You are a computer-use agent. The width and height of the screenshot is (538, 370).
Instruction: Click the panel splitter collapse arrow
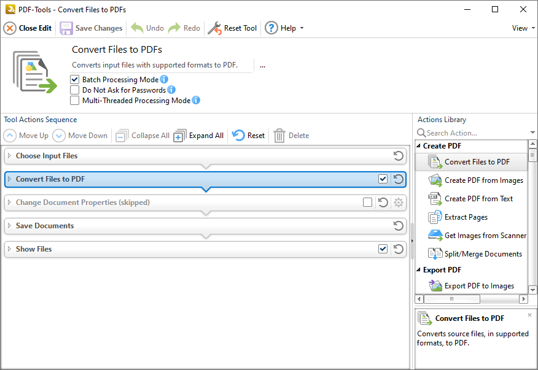[x=412, y=241]
